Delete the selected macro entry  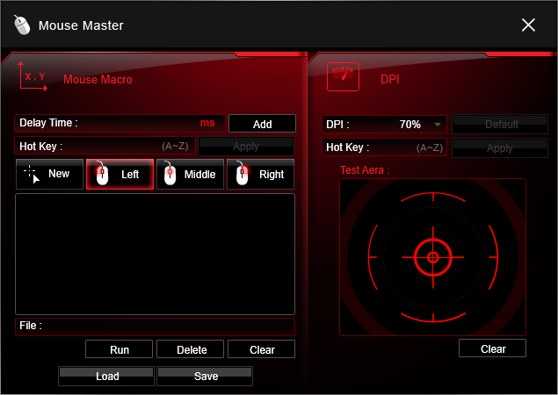point(192,349)
